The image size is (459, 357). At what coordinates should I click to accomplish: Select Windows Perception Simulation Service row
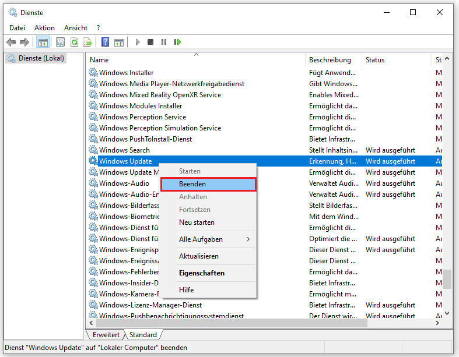click(160, 128)
